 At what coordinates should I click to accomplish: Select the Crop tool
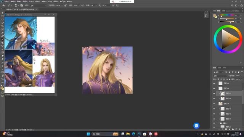[x=2, y=26]
